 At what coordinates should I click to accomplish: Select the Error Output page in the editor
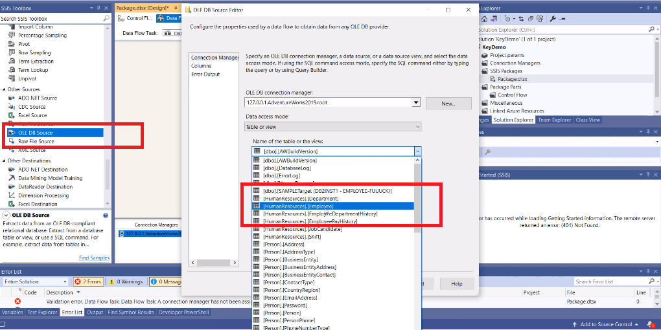(x=205, y=74)
